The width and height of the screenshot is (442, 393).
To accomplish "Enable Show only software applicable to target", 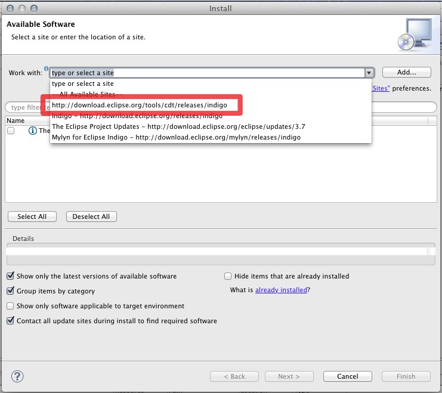I will coord(10,306).
